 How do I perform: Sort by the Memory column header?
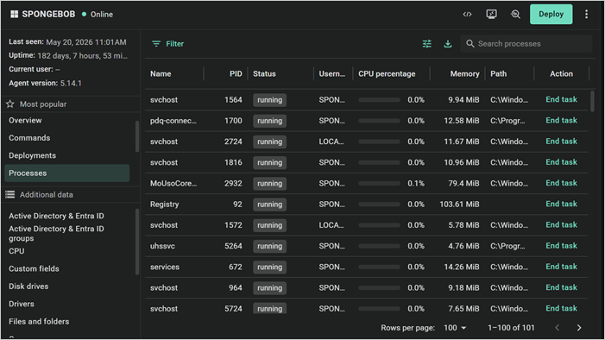(x=464, y=73)
